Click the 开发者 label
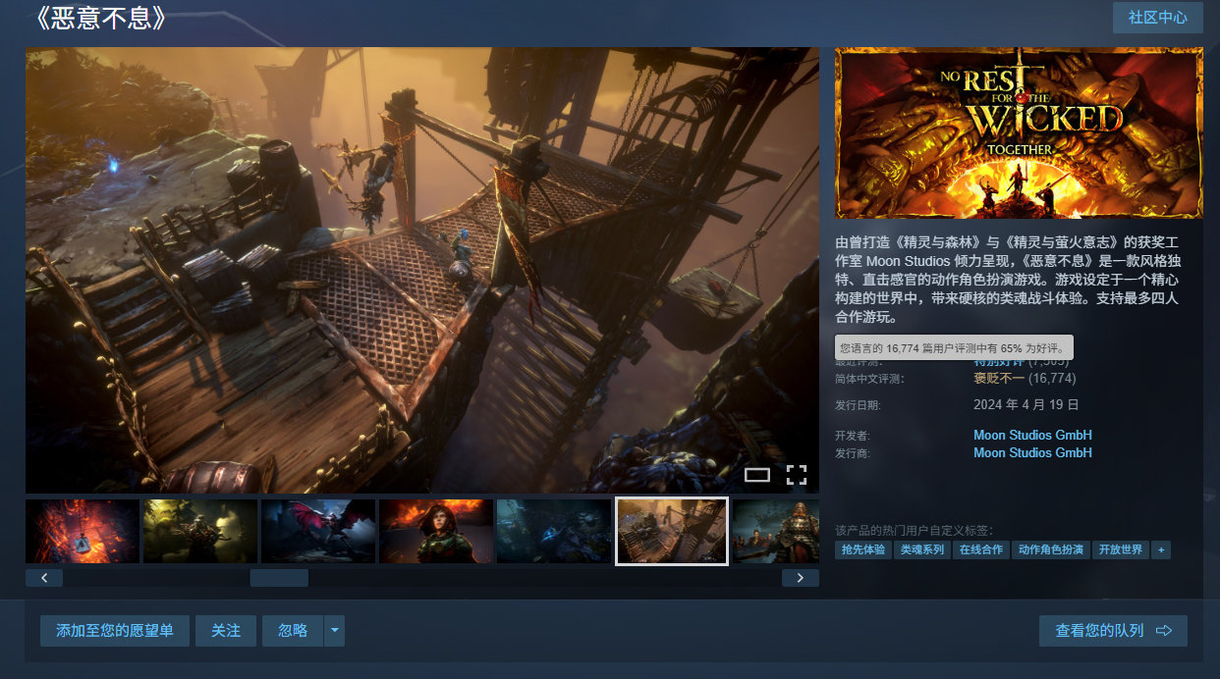The width and height of the screenshot is (1220, 679). click(x=853, y=436)
